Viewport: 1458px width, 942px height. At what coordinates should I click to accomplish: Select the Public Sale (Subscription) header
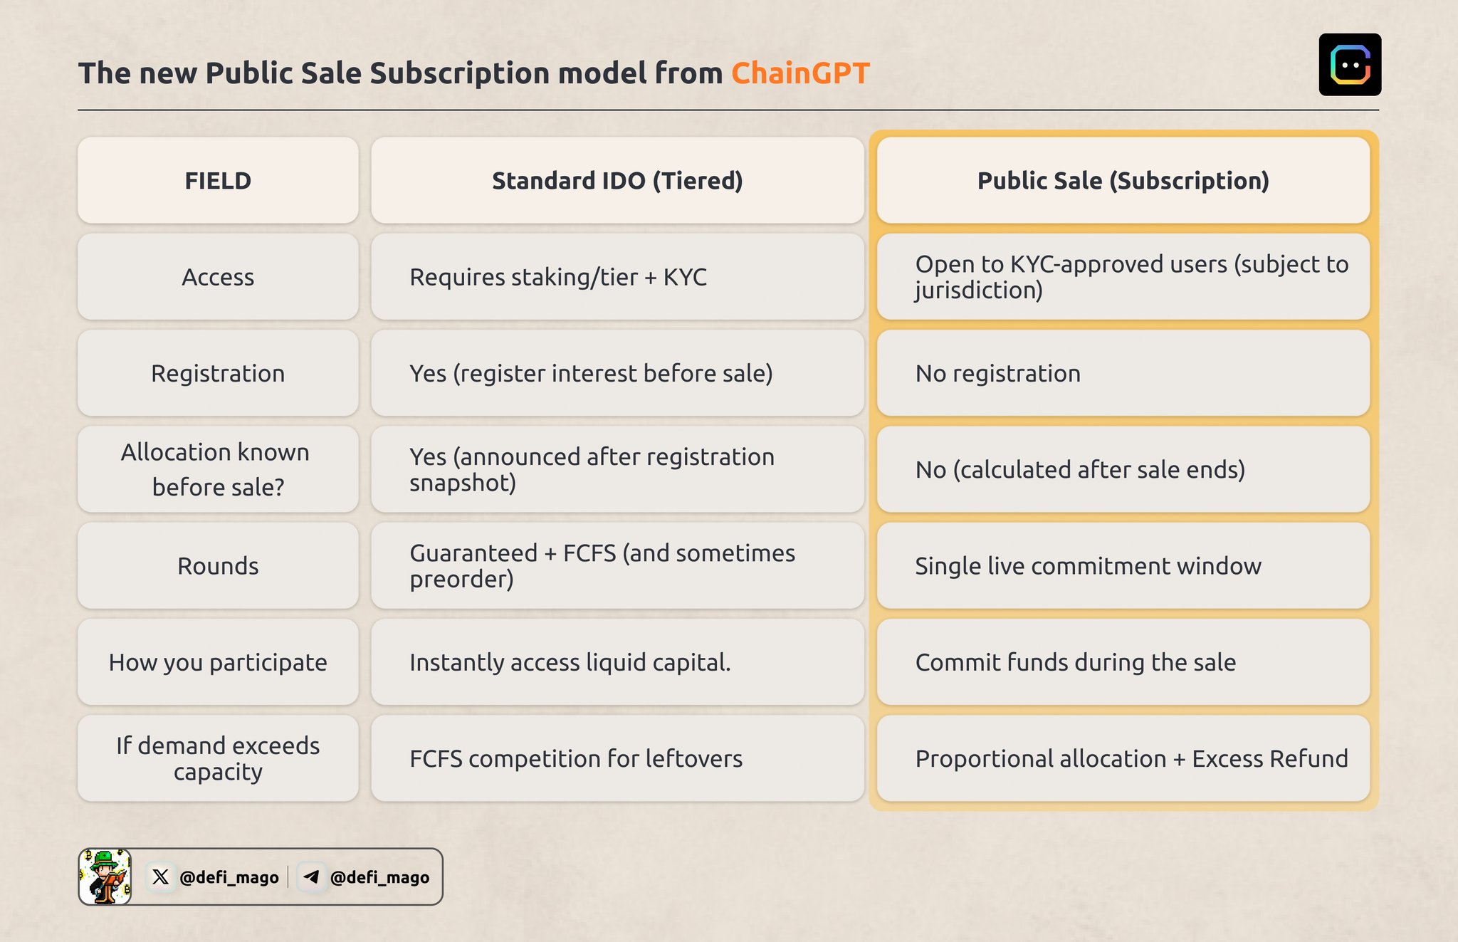pyautogui.click(x=1123, y=181)
